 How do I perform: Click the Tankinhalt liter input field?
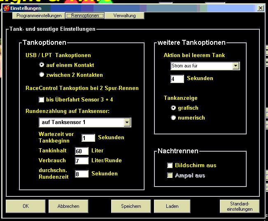[x=82, y=151]
